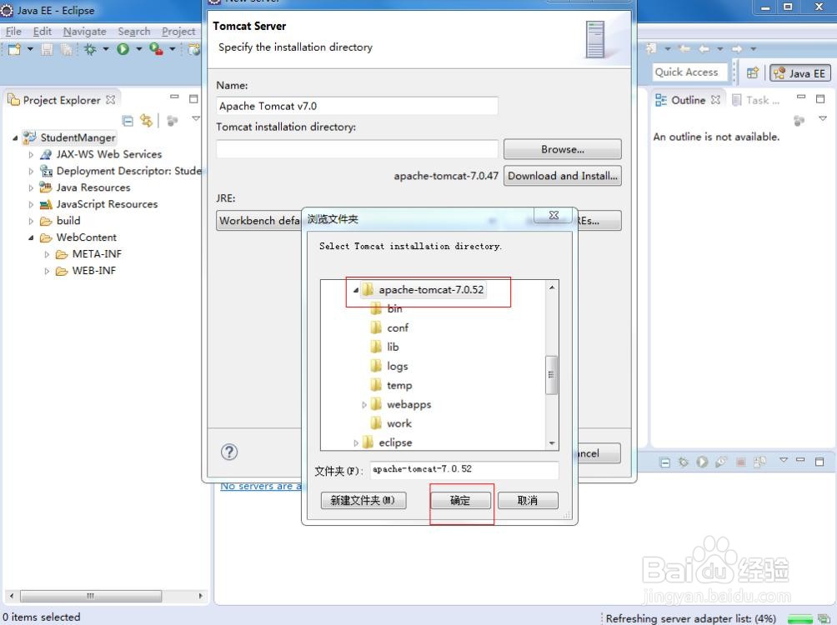Maximize the Project Explorer panel

tap(193, 98)
